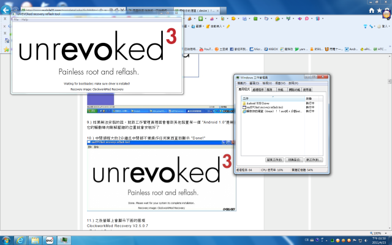The height and width of the screenshot is (245, 392).
Task: Click the Status (狀態) column header
Action: 312,99
